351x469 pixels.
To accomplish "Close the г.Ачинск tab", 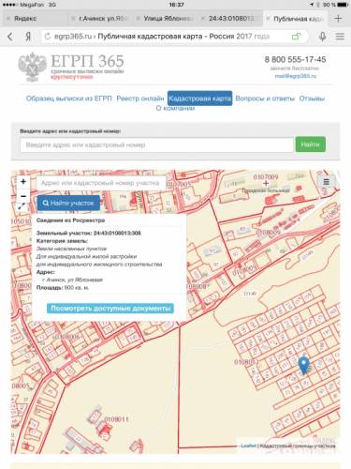I will [73, 19].
